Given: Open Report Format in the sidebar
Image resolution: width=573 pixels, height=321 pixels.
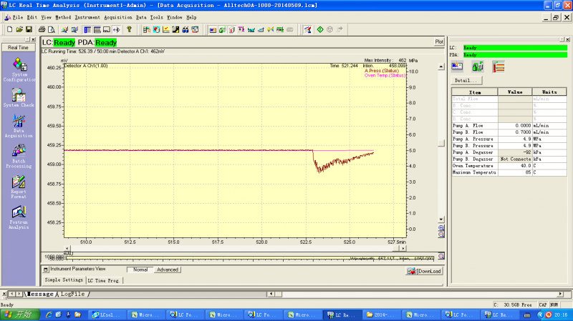Looking at the screenshot, I should pyautogui.click(x=19, y=187).
